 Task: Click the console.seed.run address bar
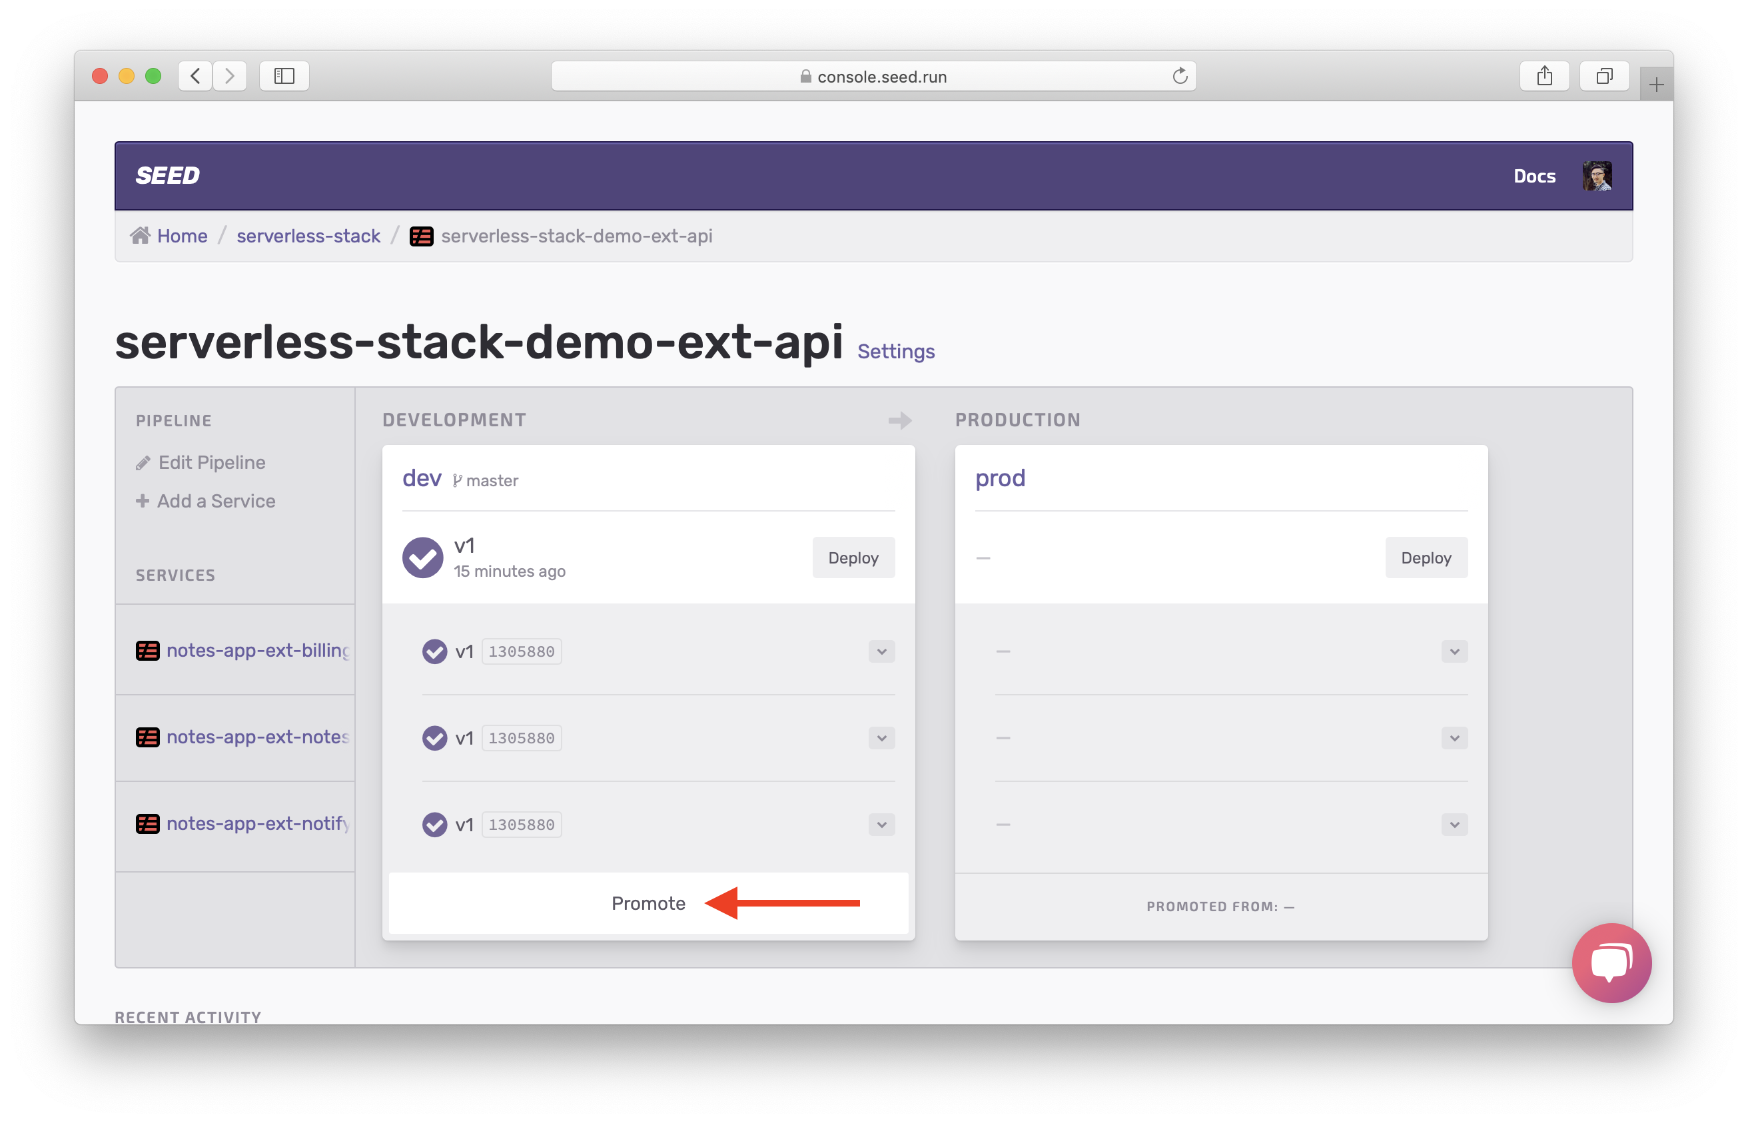coord(872,76)
